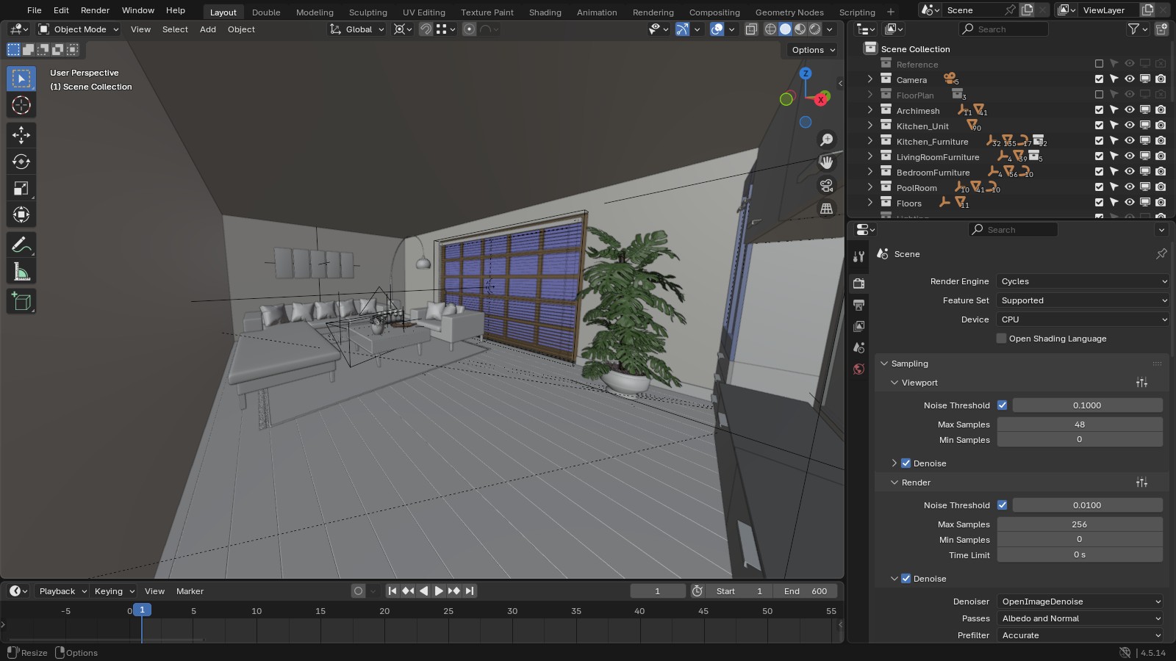Image resolution: width=1176 pixels, height=661 pixels.
Task: Switch perspective/orthographic grid gizmo
Action: click(x=827, y=209)
